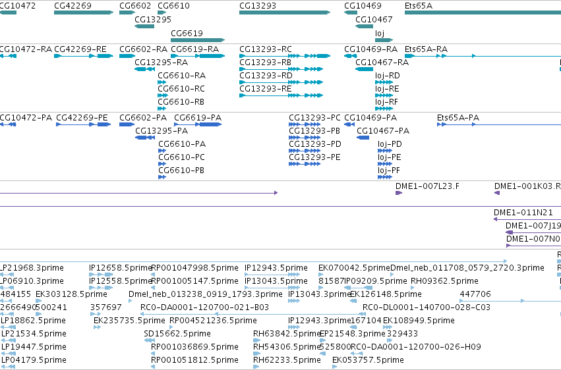Click the CG13295 gene label
This screenshot has width=561, height=370.
tap(153, 19)
